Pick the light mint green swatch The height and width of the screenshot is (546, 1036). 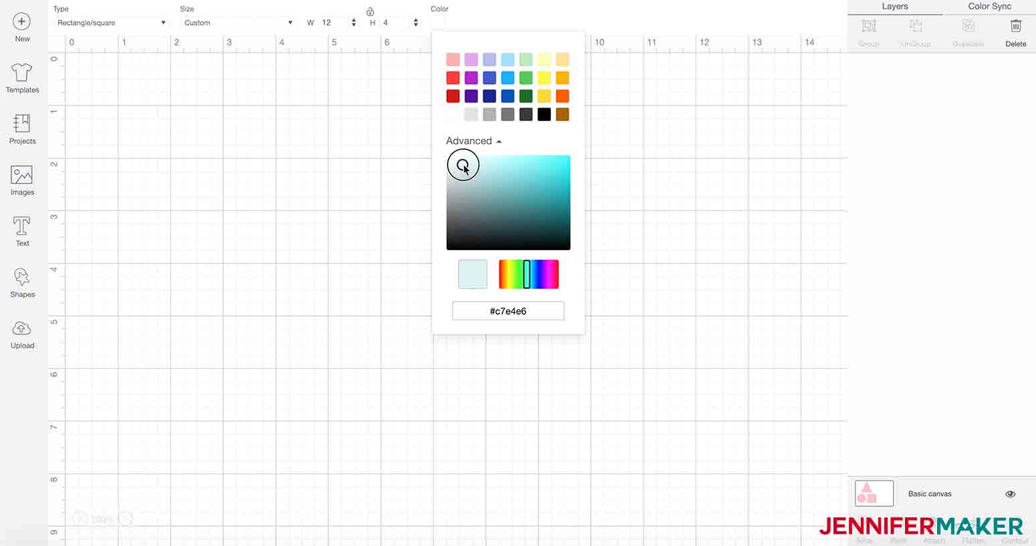tap(526, 59)
